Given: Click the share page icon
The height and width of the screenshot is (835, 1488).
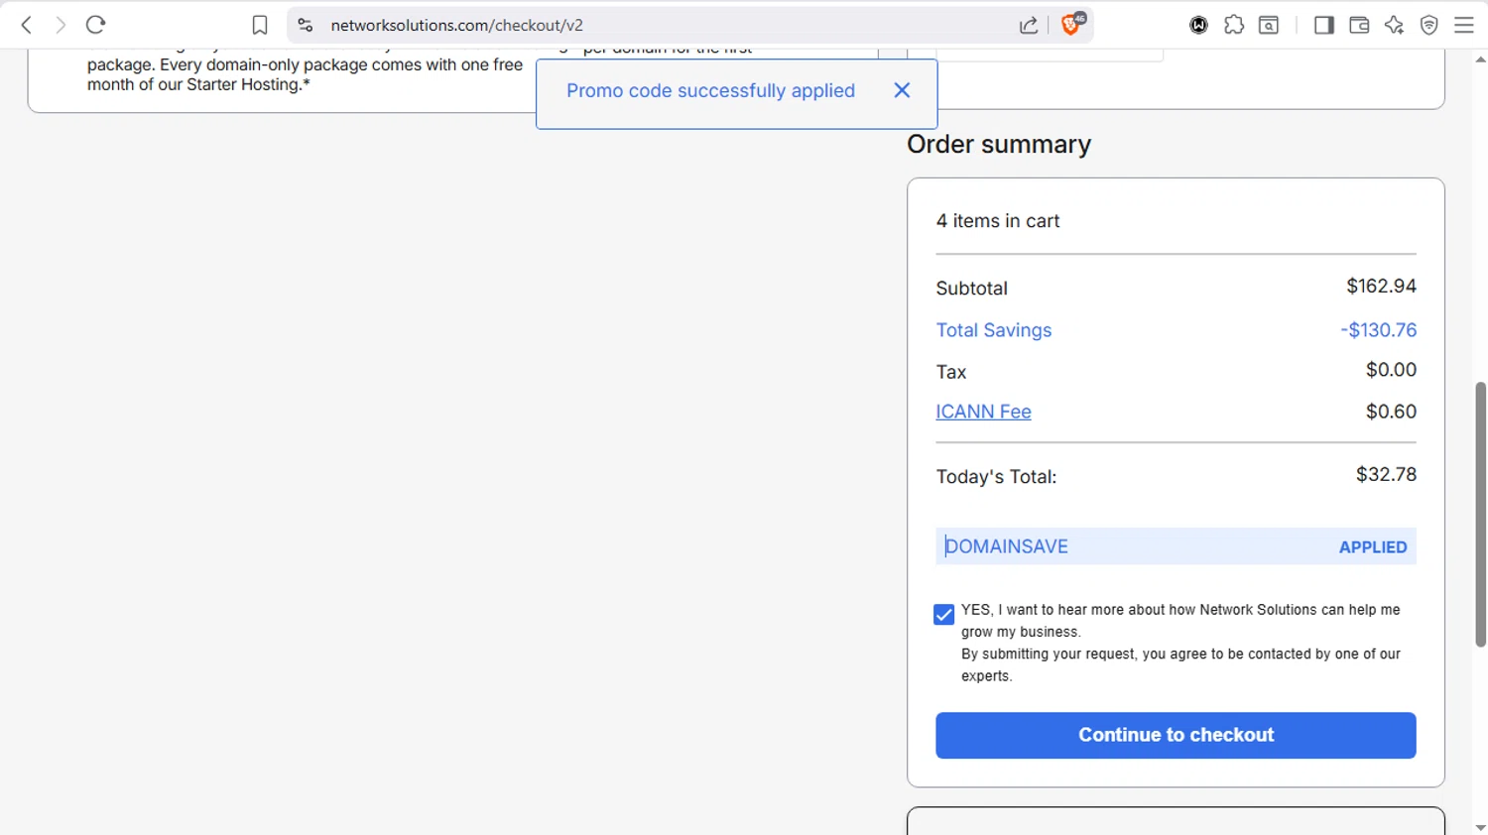Looking at the screenshot, I should (x=1029, y=25).
